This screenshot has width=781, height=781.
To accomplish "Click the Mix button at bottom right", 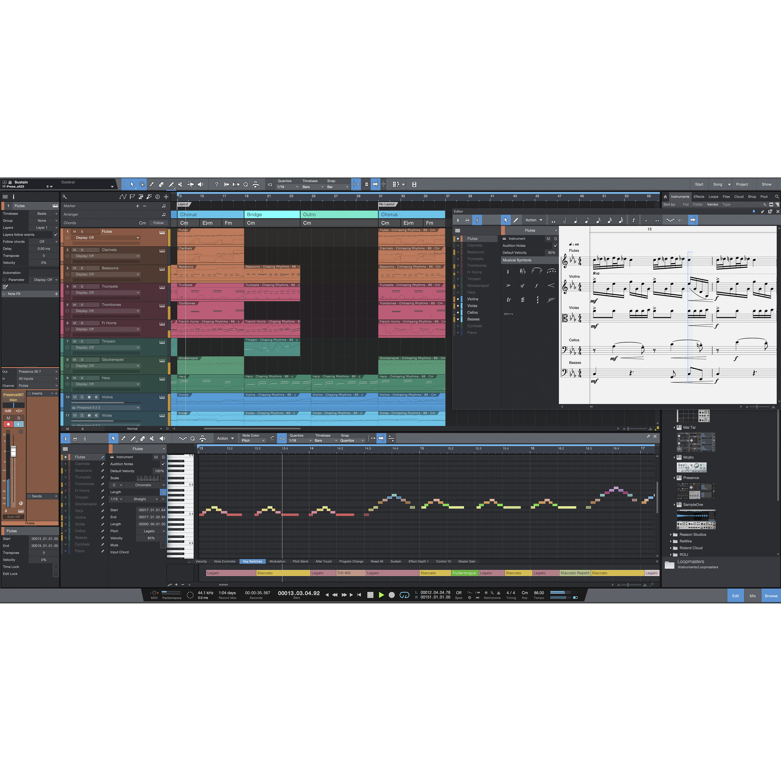I will coord(753,595).
